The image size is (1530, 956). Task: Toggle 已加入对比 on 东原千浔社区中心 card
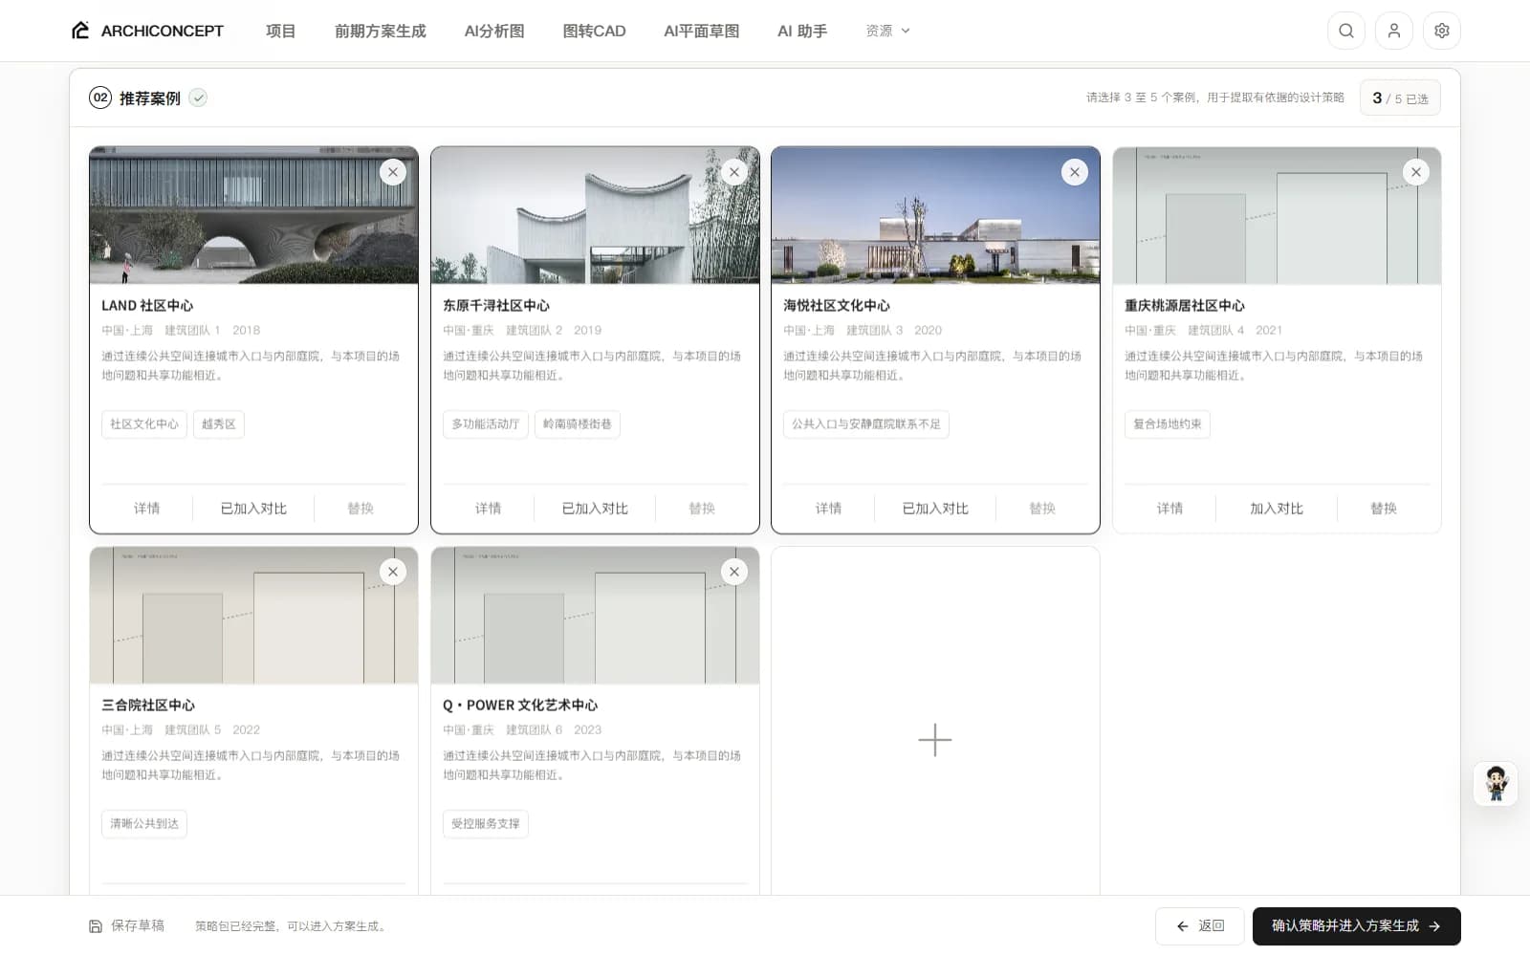click(x=595, y=509)
